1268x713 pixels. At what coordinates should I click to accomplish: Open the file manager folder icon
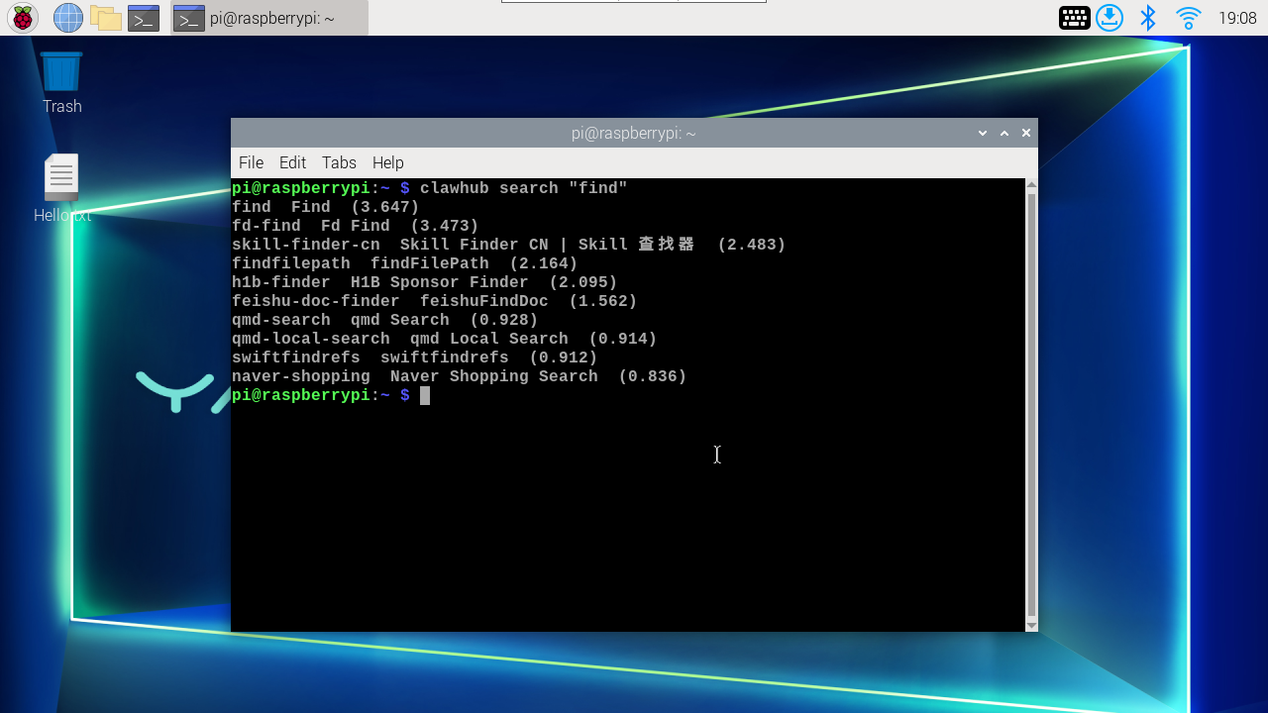pos(106,18)
